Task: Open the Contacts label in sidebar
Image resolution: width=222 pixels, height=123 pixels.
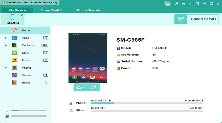Action: [28, 45]
